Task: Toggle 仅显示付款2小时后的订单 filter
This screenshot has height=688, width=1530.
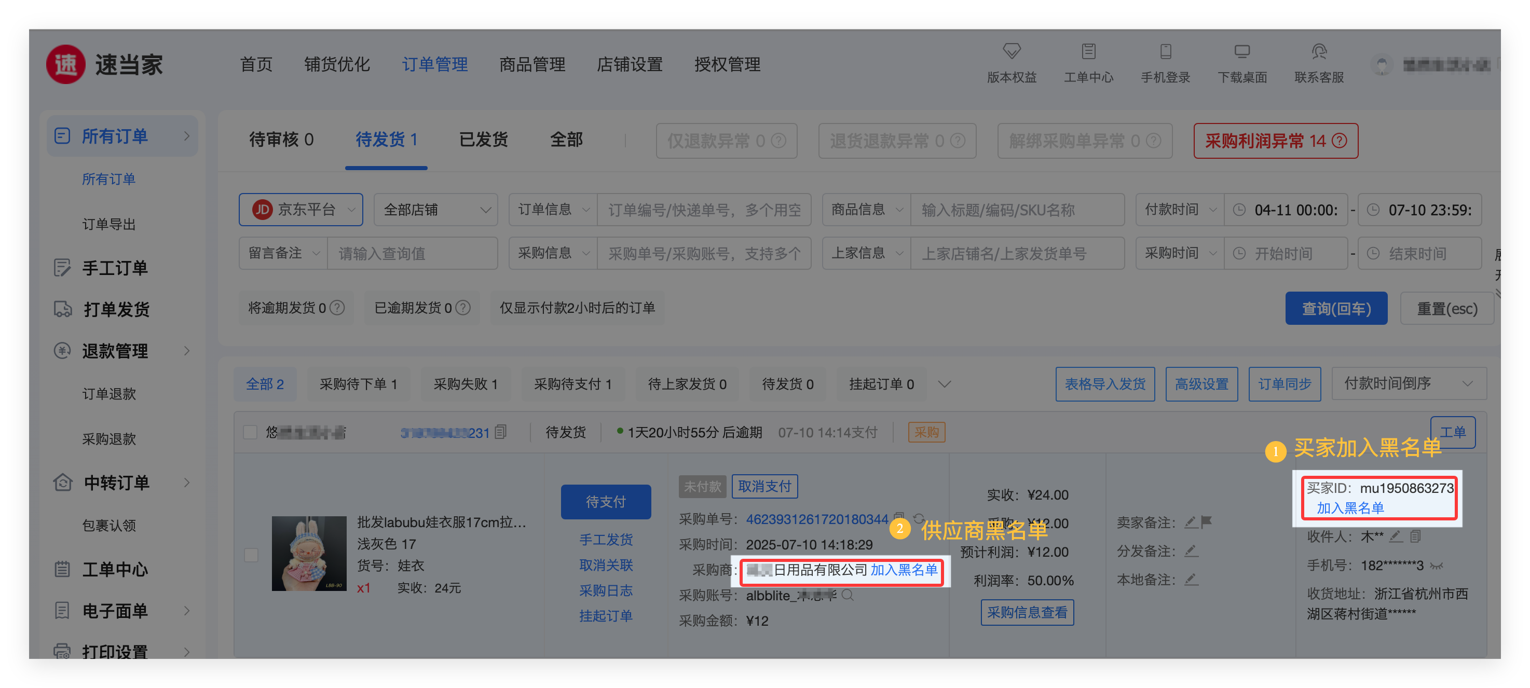Action: [x=577, y=308]
